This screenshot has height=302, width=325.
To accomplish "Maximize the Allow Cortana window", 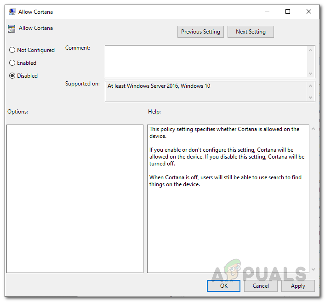I will pyautogui.click(x=288, y=11).
